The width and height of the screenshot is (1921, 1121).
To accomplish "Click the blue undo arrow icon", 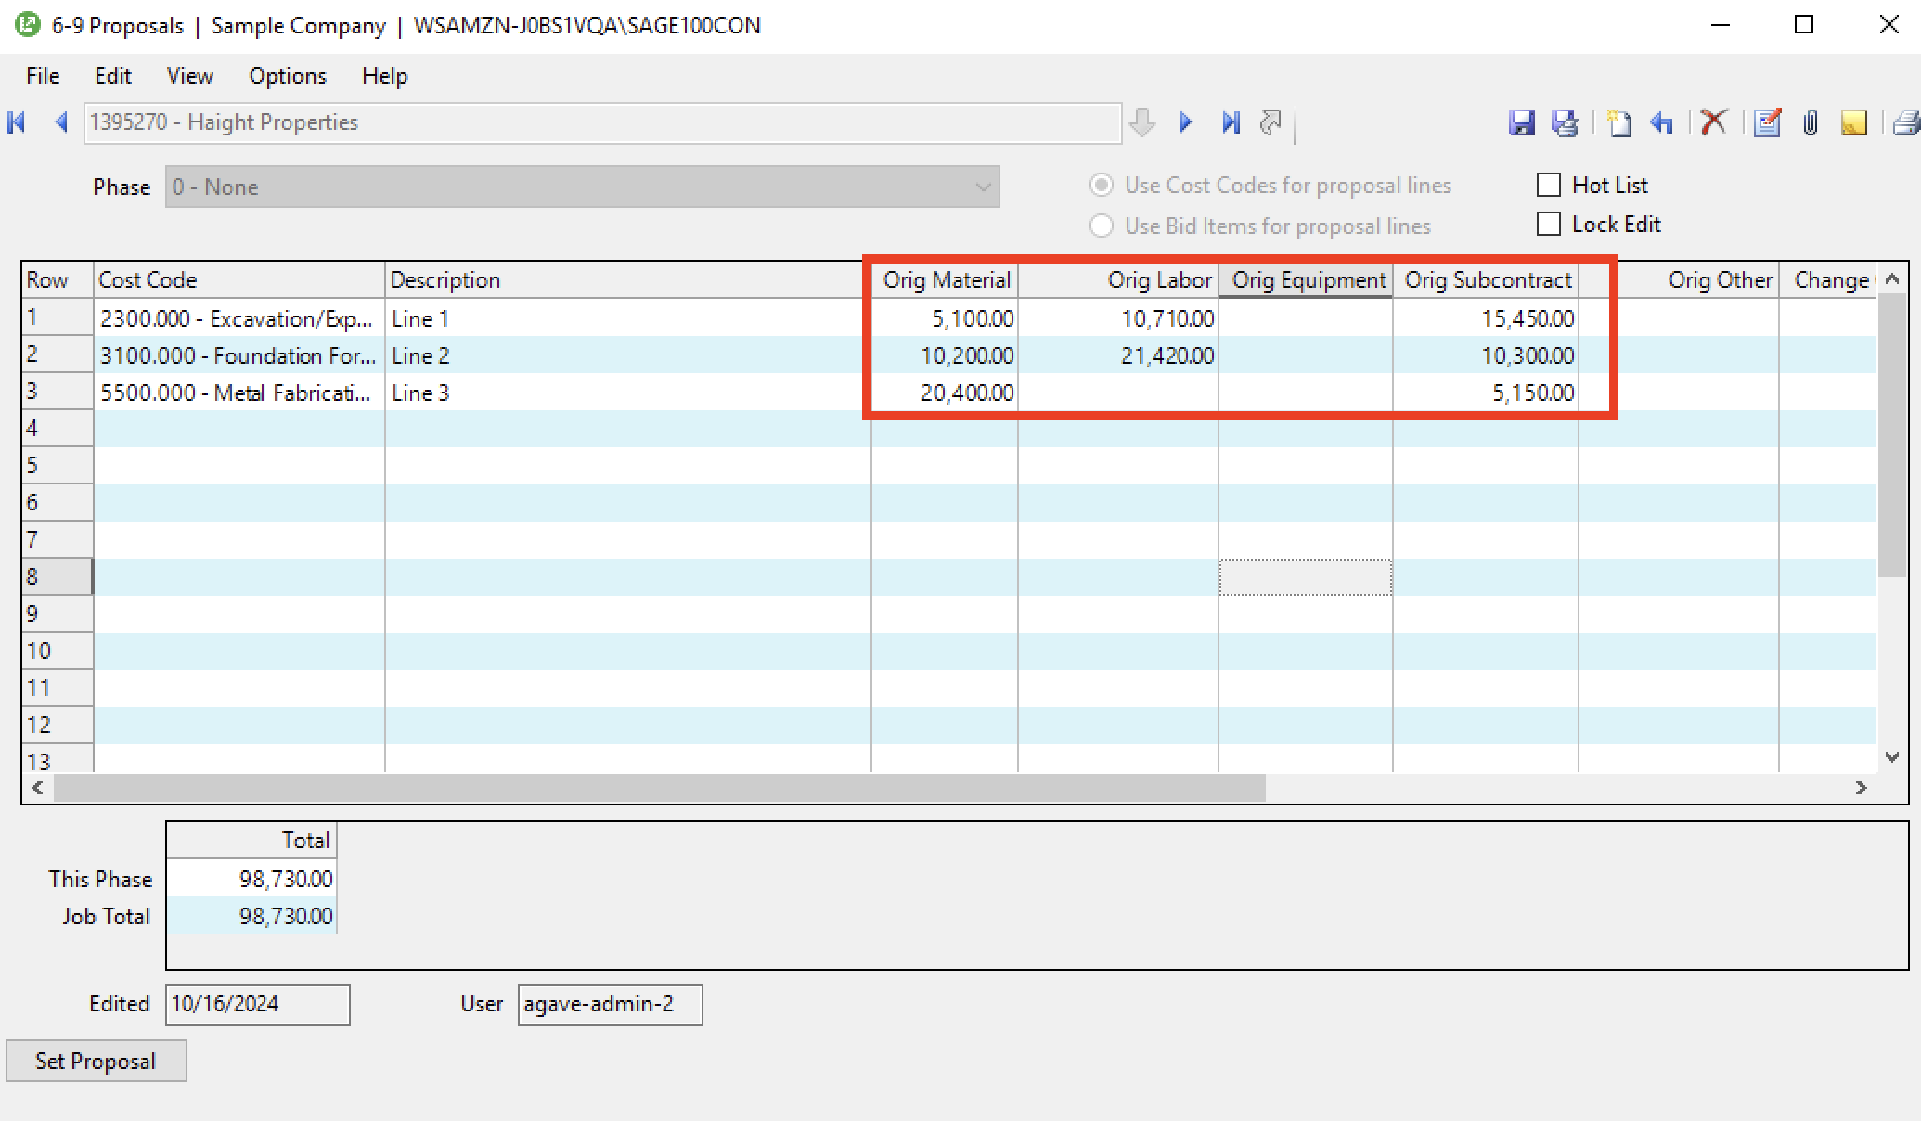I will 1662,122.
